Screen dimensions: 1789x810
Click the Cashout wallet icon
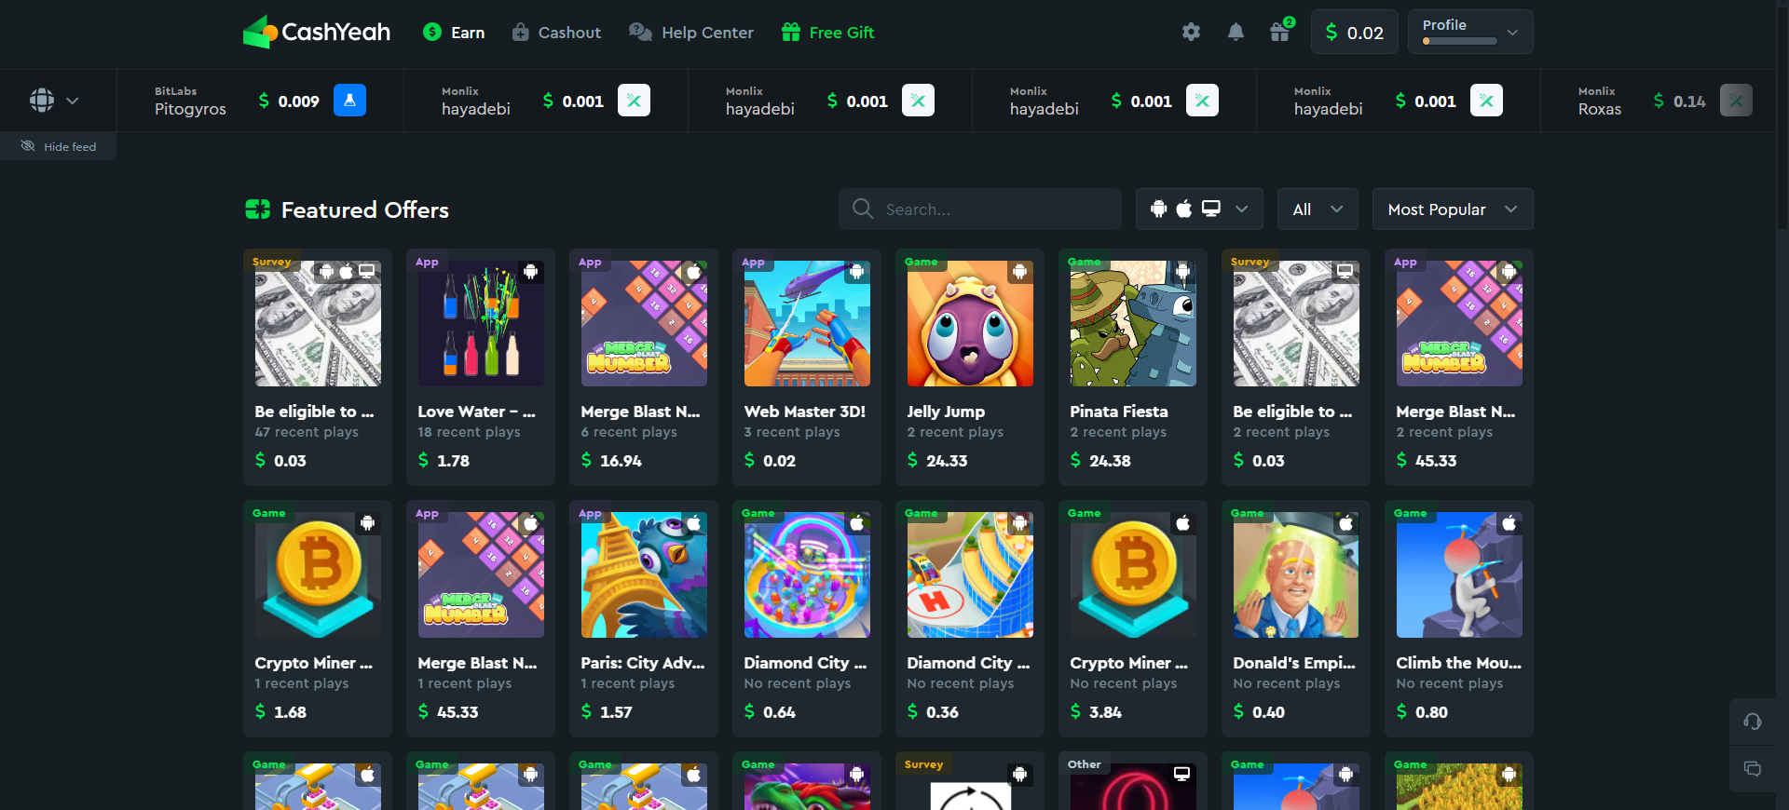[x=521, y=32]
